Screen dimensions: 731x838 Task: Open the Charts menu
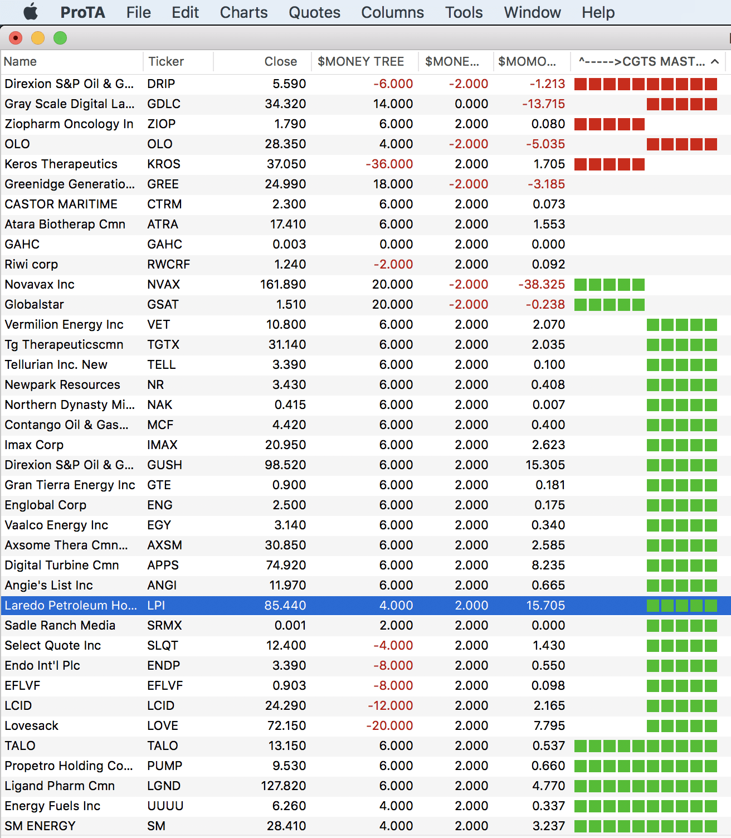point(243,12)
